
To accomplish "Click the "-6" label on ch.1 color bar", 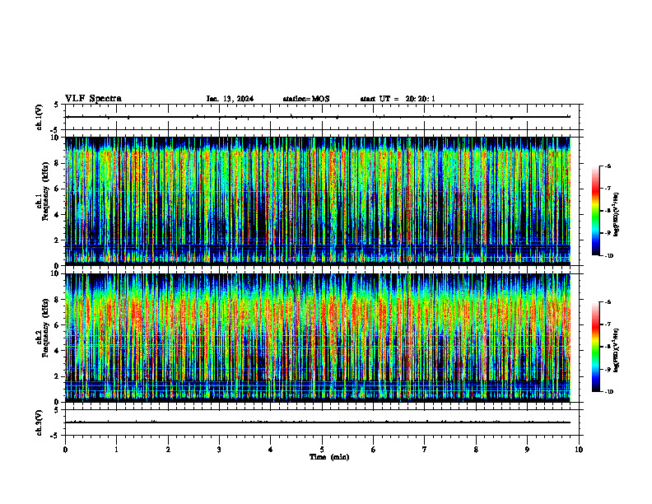I will (608, 166).
